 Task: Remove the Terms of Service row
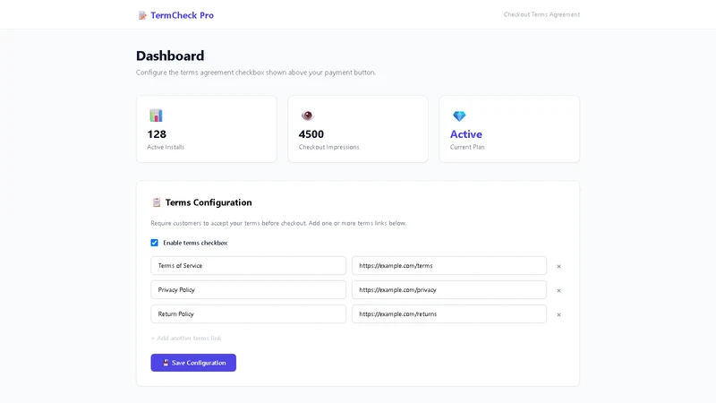tap(558, 266)
